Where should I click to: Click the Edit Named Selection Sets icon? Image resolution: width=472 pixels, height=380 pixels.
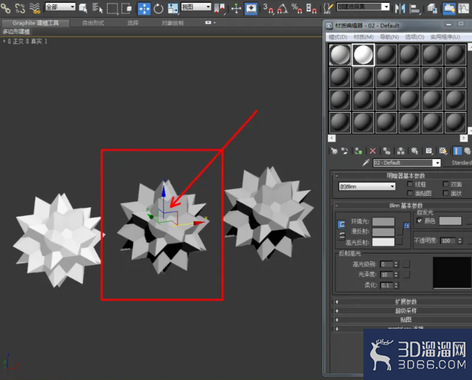[x=328, y=9]
